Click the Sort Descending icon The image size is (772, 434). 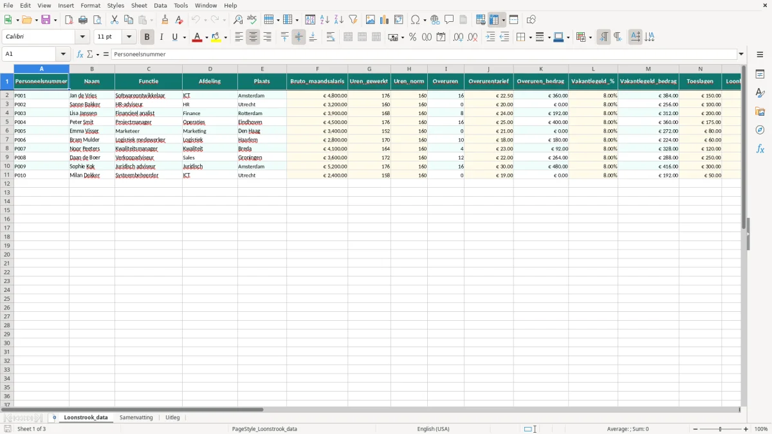click(339, 20)
